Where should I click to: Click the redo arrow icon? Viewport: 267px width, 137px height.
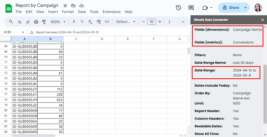pos(28,22)
